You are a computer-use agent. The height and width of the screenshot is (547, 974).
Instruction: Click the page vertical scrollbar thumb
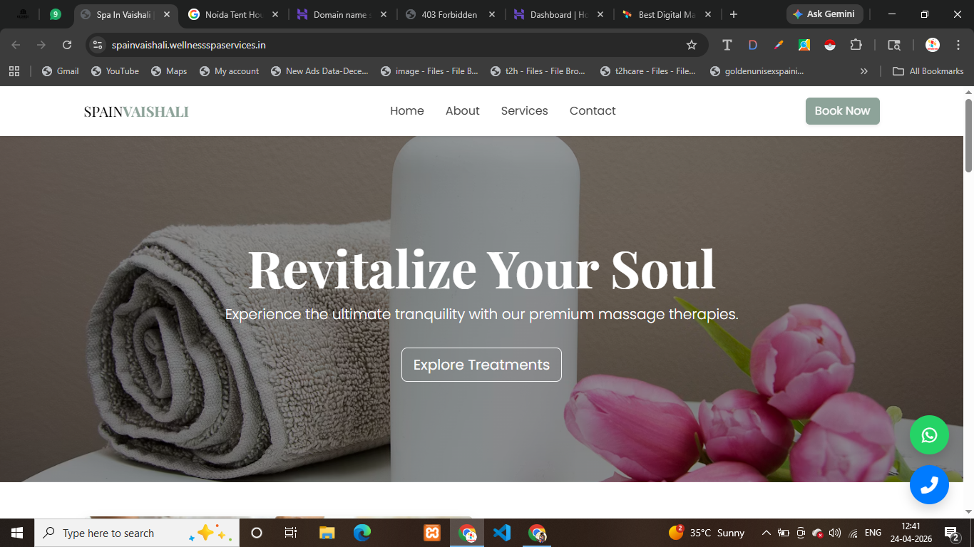click(968, 135)
